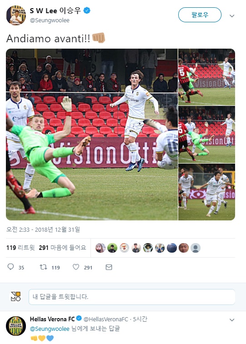Open the tweet timestamp 2018년 12월 31일
The width and height of the screenshot is (246, 344).
pyautogui.click(x=43, y=229)
